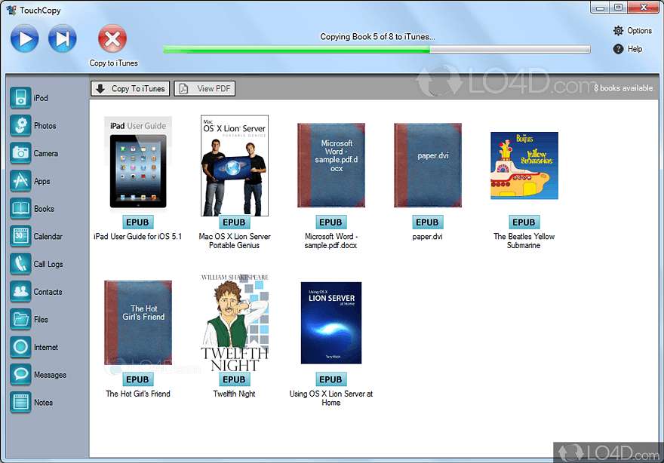Select the iPad User Guide book cover
Screen dimensions: 664x463
pos(138,164)
